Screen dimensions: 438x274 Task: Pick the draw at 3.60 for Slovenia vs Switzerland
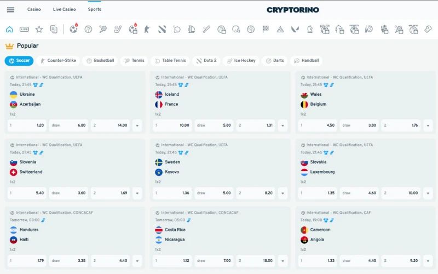pyautogui.click(x=68, y=193)
